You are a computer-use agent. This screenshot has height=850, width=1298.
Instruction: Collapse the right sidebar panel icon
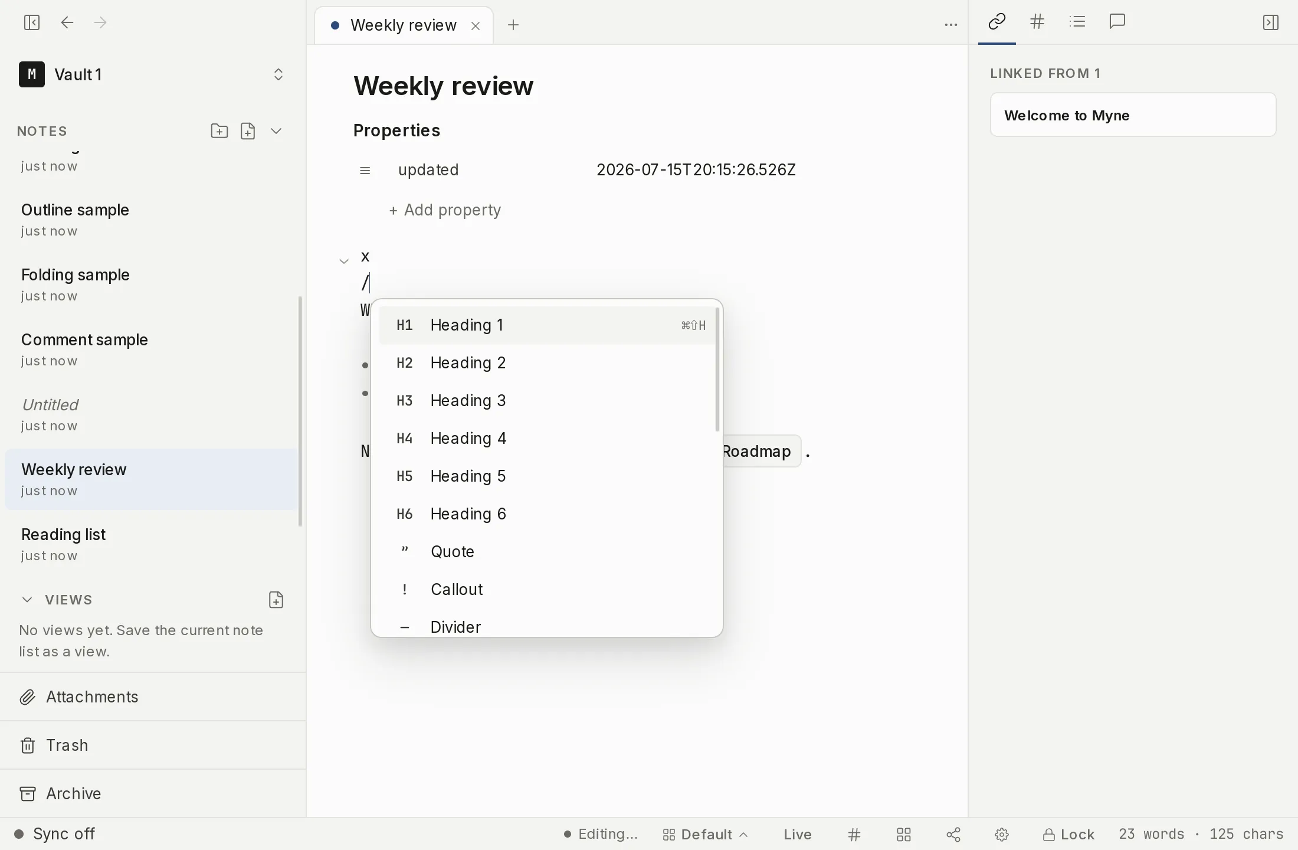1271,23
